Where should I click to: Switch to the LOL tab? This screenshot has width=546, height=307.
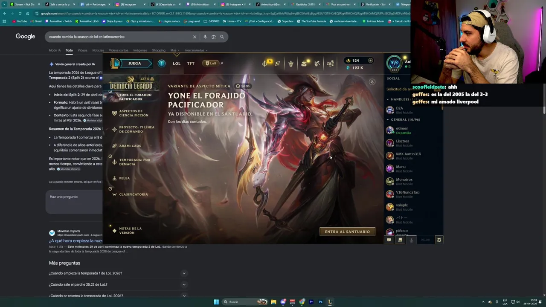(177, 64)
